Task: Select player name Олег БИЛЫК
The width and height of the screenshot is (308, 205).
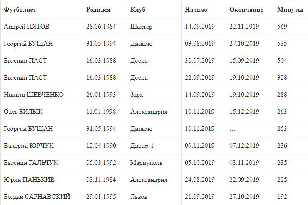Action: tap(23, 112)
